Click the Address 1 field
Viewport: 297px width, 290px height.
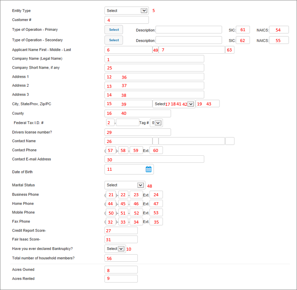154,77
